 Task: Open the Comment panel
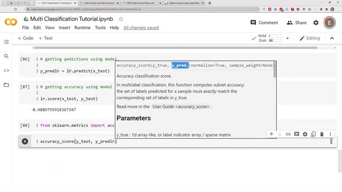tap(264, 22)
